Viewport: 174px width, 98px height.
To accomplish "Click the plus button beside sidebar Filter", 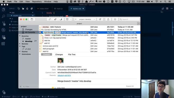I will 21,87.
